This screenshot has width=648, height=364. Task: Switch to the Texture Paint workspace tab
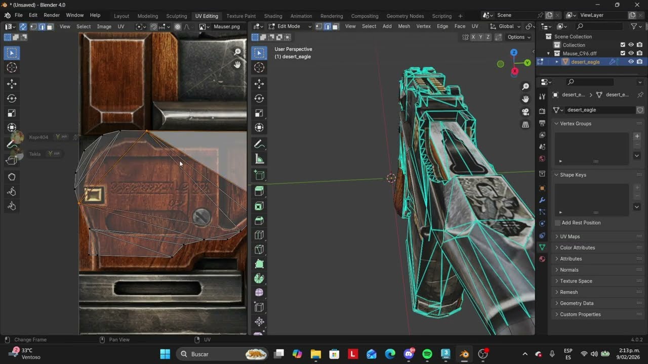pos(241,16)
